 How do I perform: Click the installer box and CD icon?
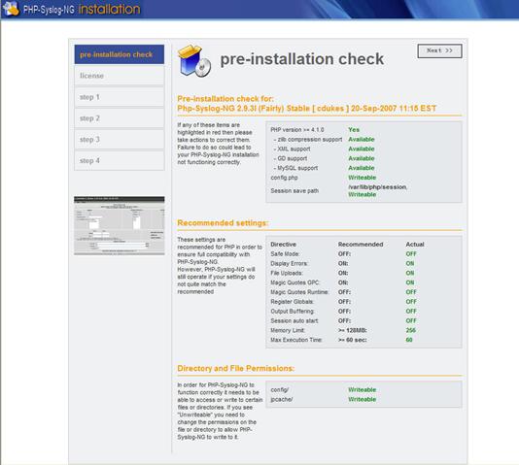pyautogui.click(x=194, y=61)
